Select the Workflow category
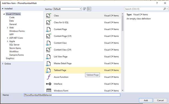This screenshot has width=169, height=104. pos(14,51)
